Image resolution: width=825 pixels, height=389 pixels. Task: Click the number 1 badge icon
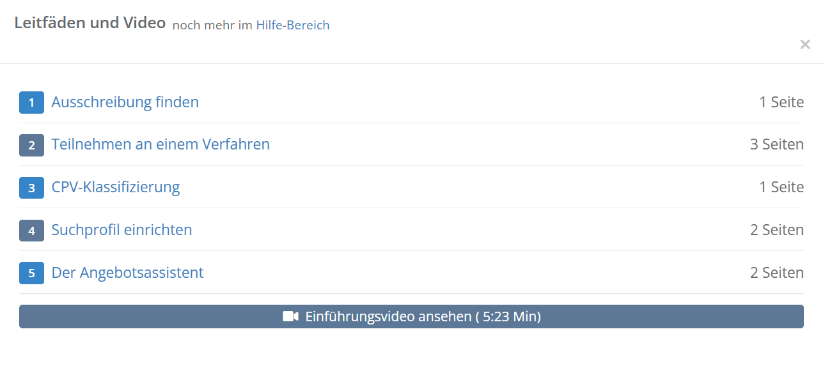(x=31, y=102)
